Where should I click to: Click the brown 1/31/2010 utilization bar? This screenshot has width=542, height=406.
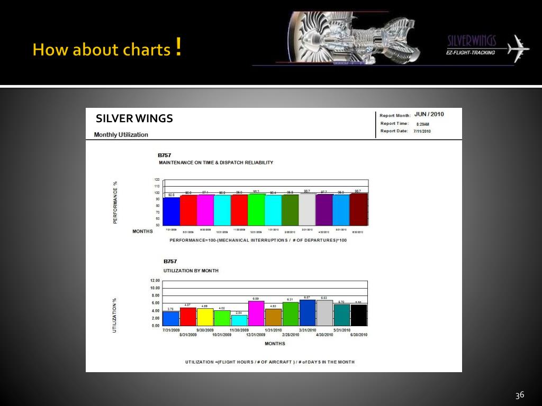pos(274,317)
